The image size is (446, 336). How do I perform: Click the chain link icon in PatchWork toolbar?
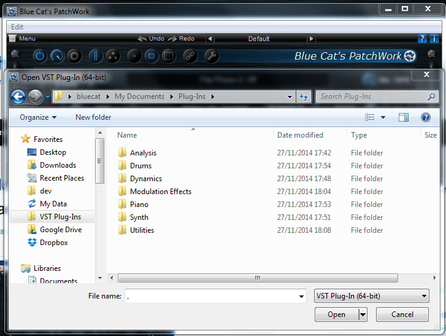click(x=190, y=56)
